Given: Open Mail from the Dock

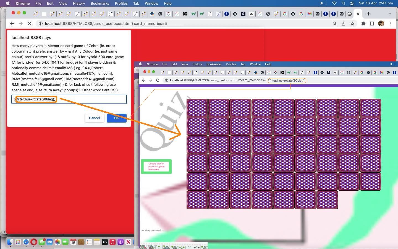Looking at the screenshot, I should pos(50,242).
